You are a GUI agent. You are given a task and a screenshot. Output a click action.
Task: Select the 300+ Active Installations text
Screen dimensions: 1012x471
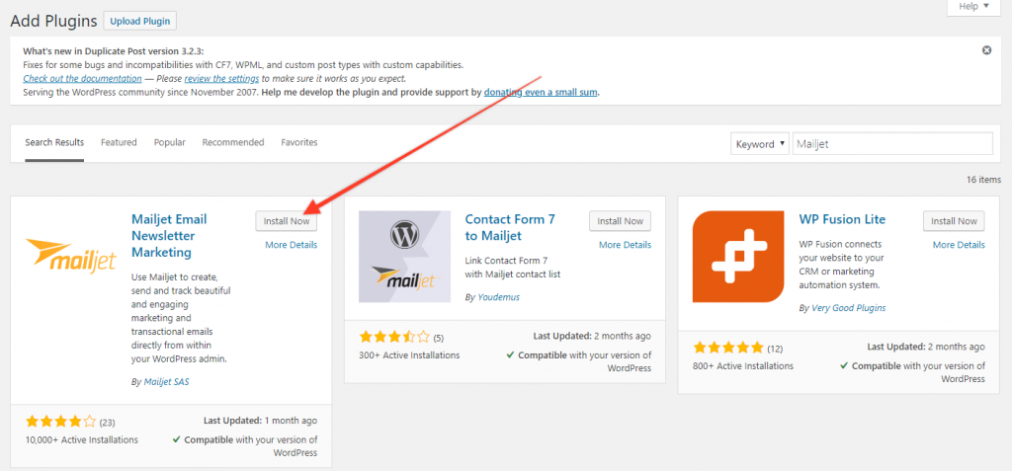pyautogui.click(x=409, y=354)
